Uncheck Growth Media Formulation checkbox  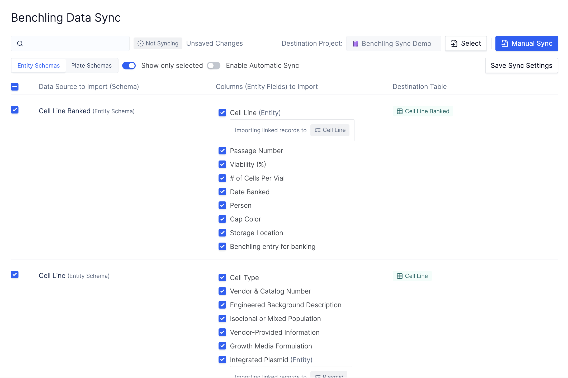tap(222, 346)
